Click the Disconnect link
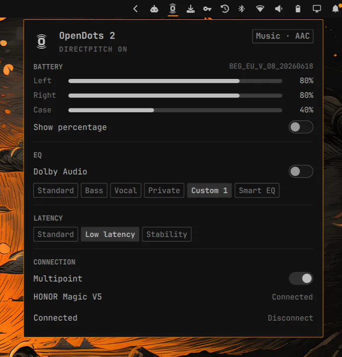Image resolution: width=342 pixels, height=357 pixels. [x=290, y=318]
